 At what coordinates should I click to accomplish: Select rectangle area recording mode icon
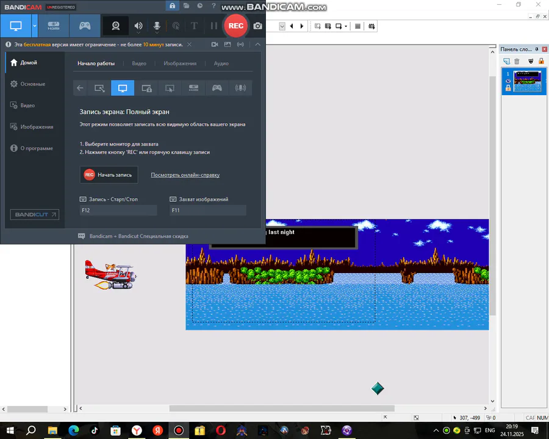(x=99, y=88)
